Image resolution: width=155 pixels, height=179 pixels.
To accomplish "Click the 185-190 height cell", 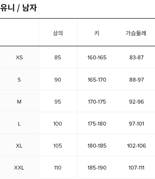I will pyautogui.click(x=97, y=168).
